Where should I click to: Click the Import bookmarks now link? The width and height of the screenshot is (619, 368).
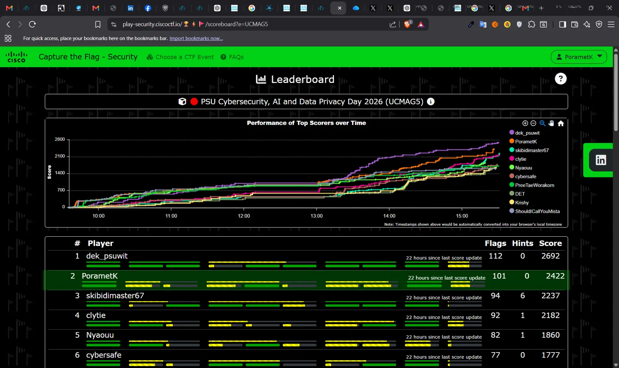[196, 38]
